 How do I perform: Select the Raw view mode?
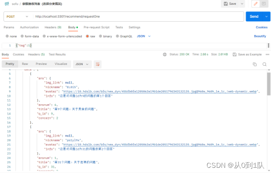[x=25, y=64]
